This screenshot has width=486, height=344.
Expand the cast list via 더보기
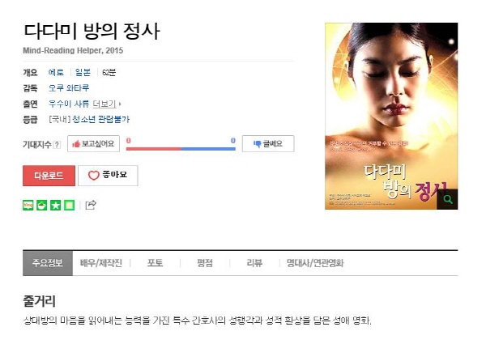click(x=106, y=104)
